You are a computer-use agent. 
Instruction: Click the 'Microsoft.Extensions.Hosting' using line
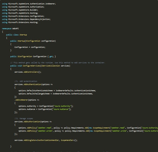[x=20, y=22]
